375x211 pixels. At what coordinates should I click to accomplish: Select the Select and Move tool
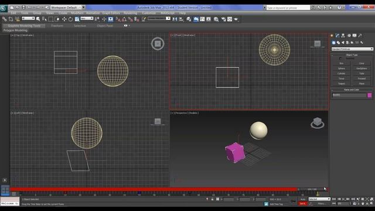(64, 19)
